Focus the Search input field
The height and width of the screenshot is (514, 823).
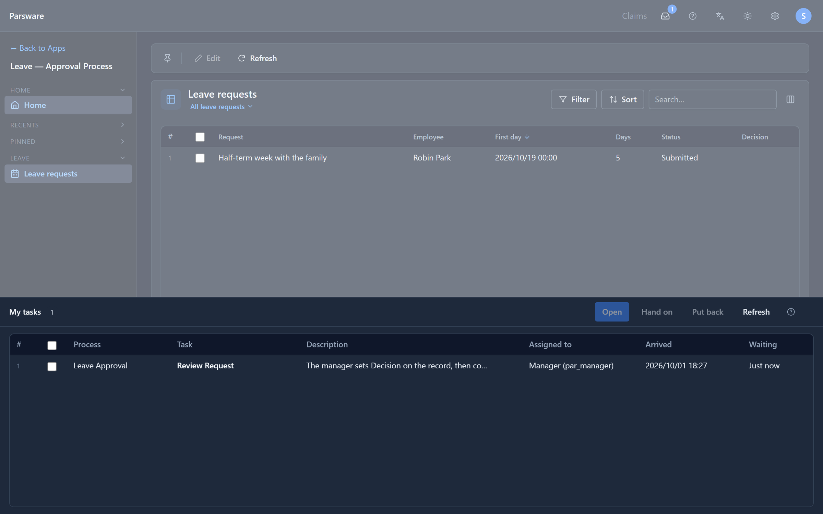click(712, 99)
